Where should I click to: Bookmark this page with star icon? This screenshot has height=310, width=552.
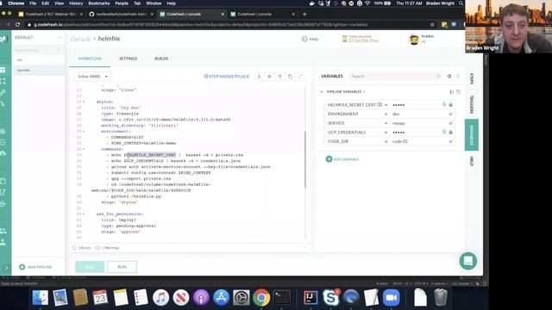(432, 25)
